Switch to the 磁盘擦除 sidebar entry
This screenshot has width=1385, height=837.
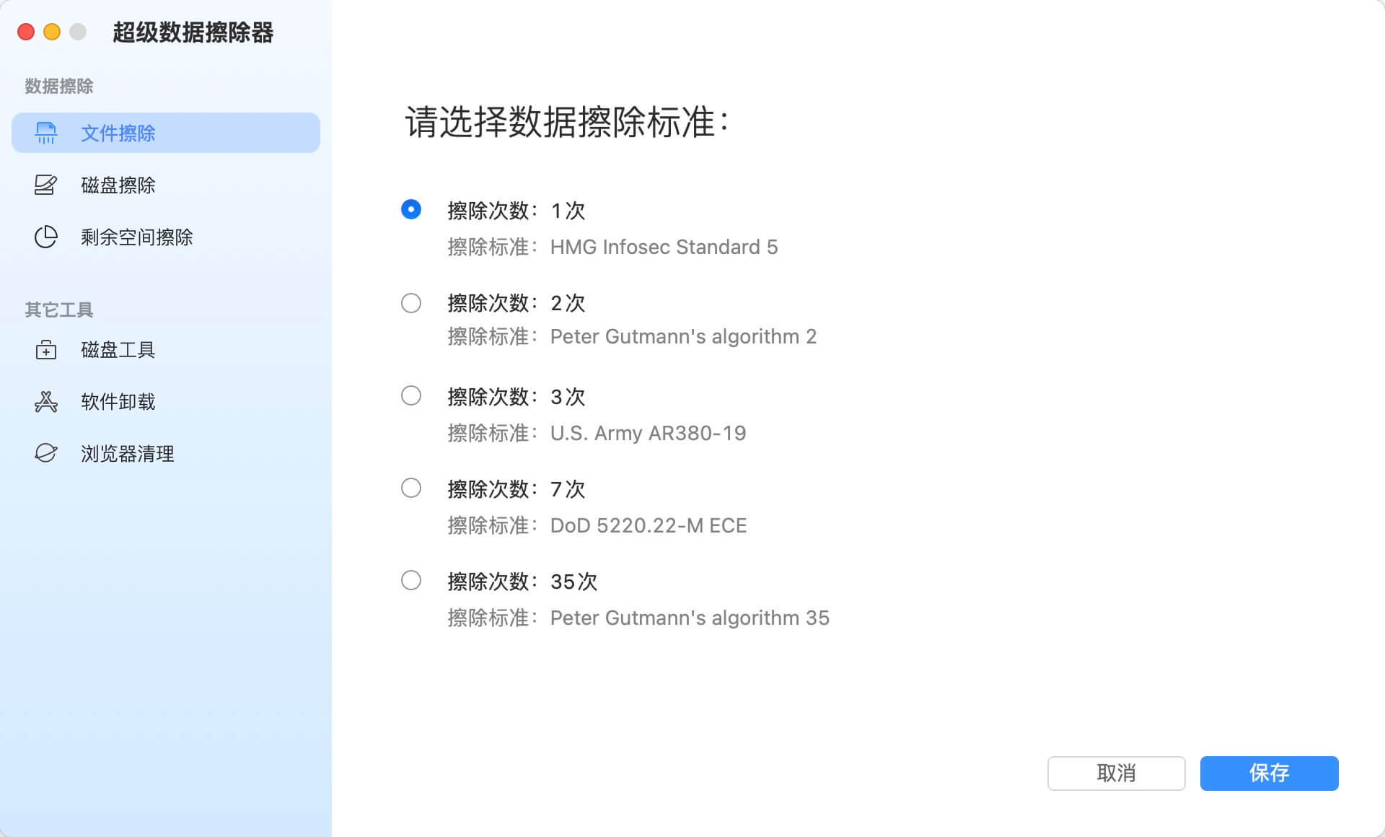(118, 185)
